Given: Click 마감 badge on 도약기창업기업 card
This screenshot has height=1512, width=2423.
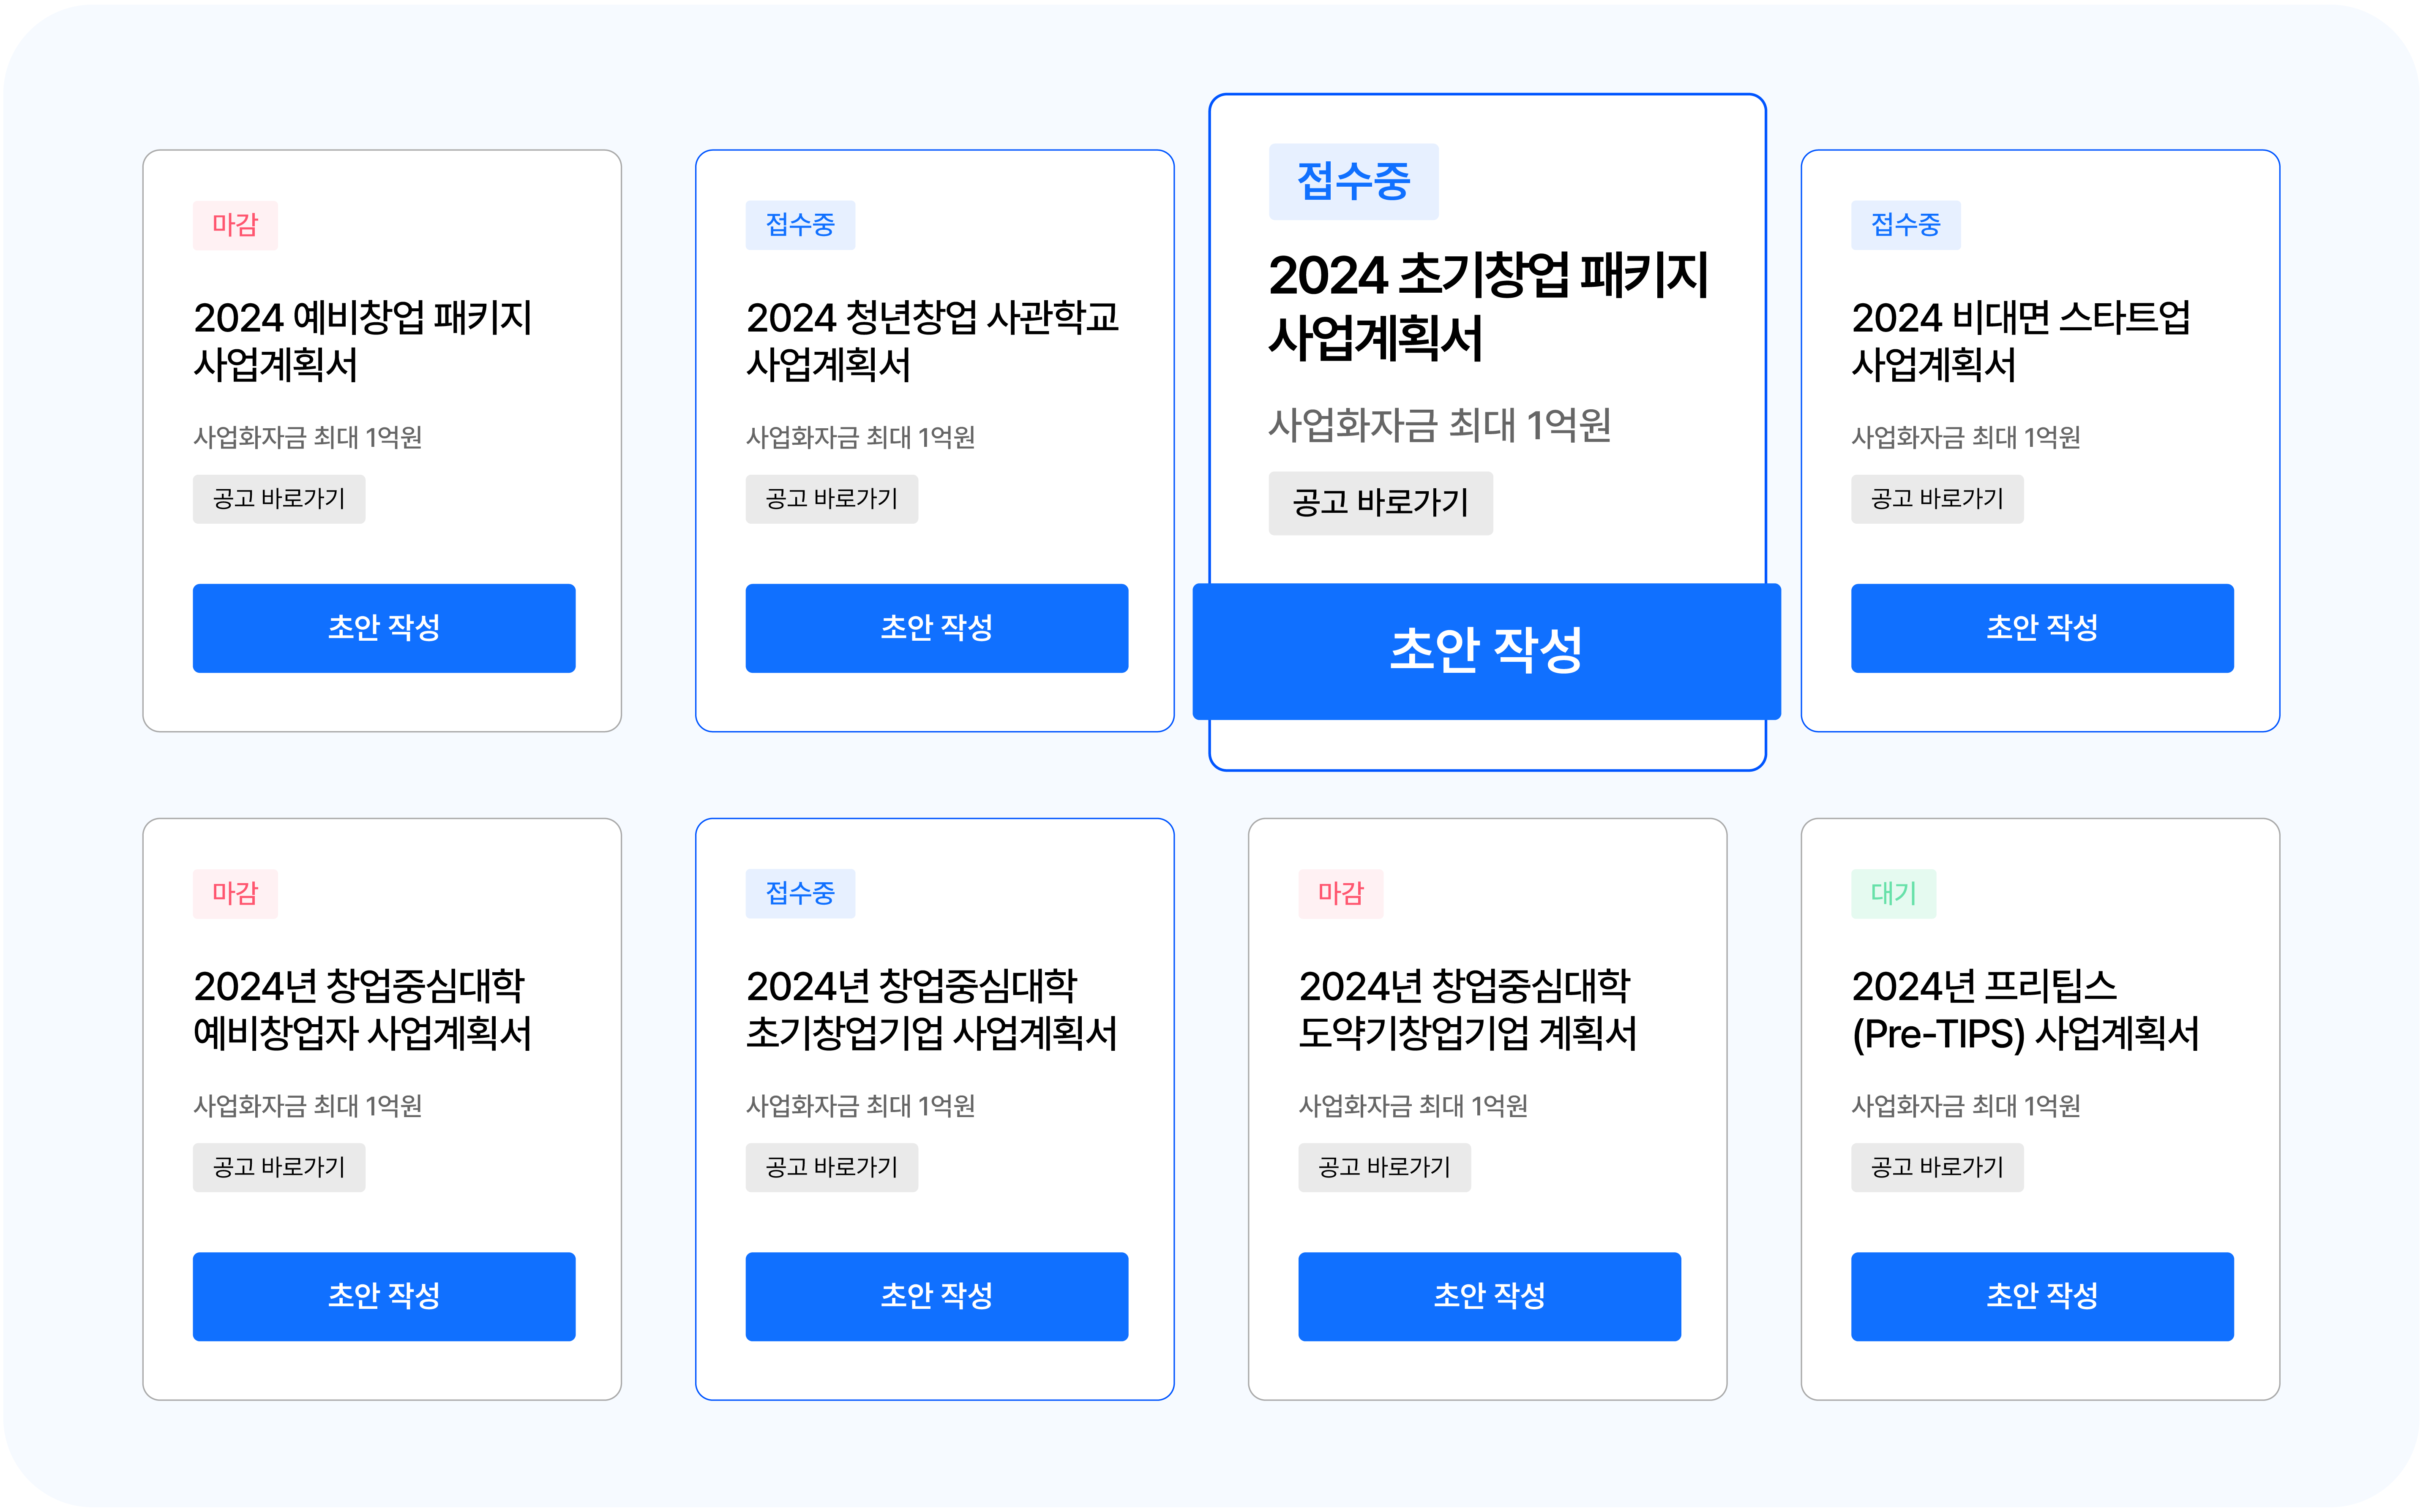Looking at the screenshot, I should (1340, 893).
